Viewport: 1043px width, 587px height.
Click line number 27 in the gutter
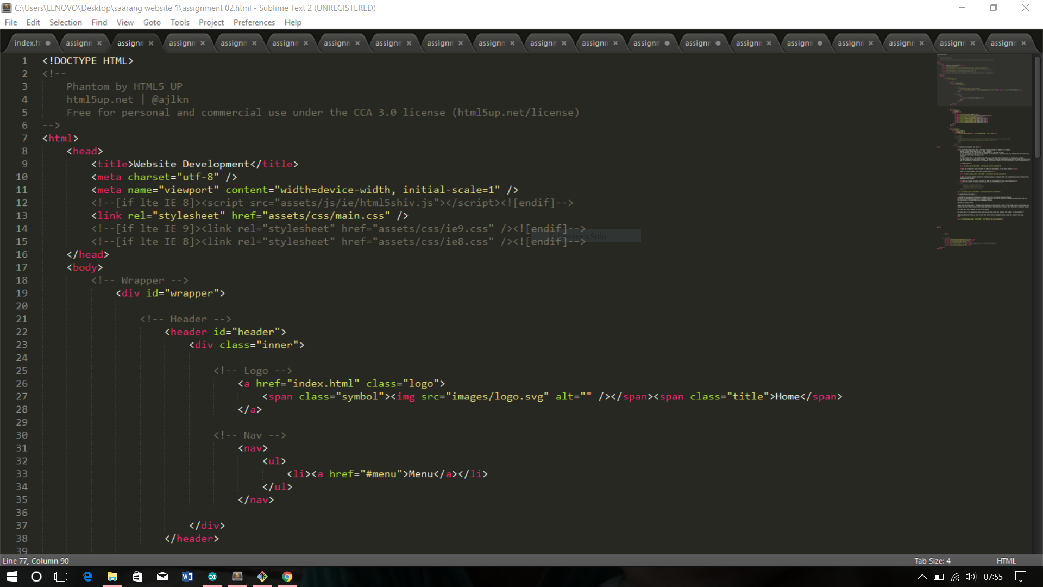22,396
